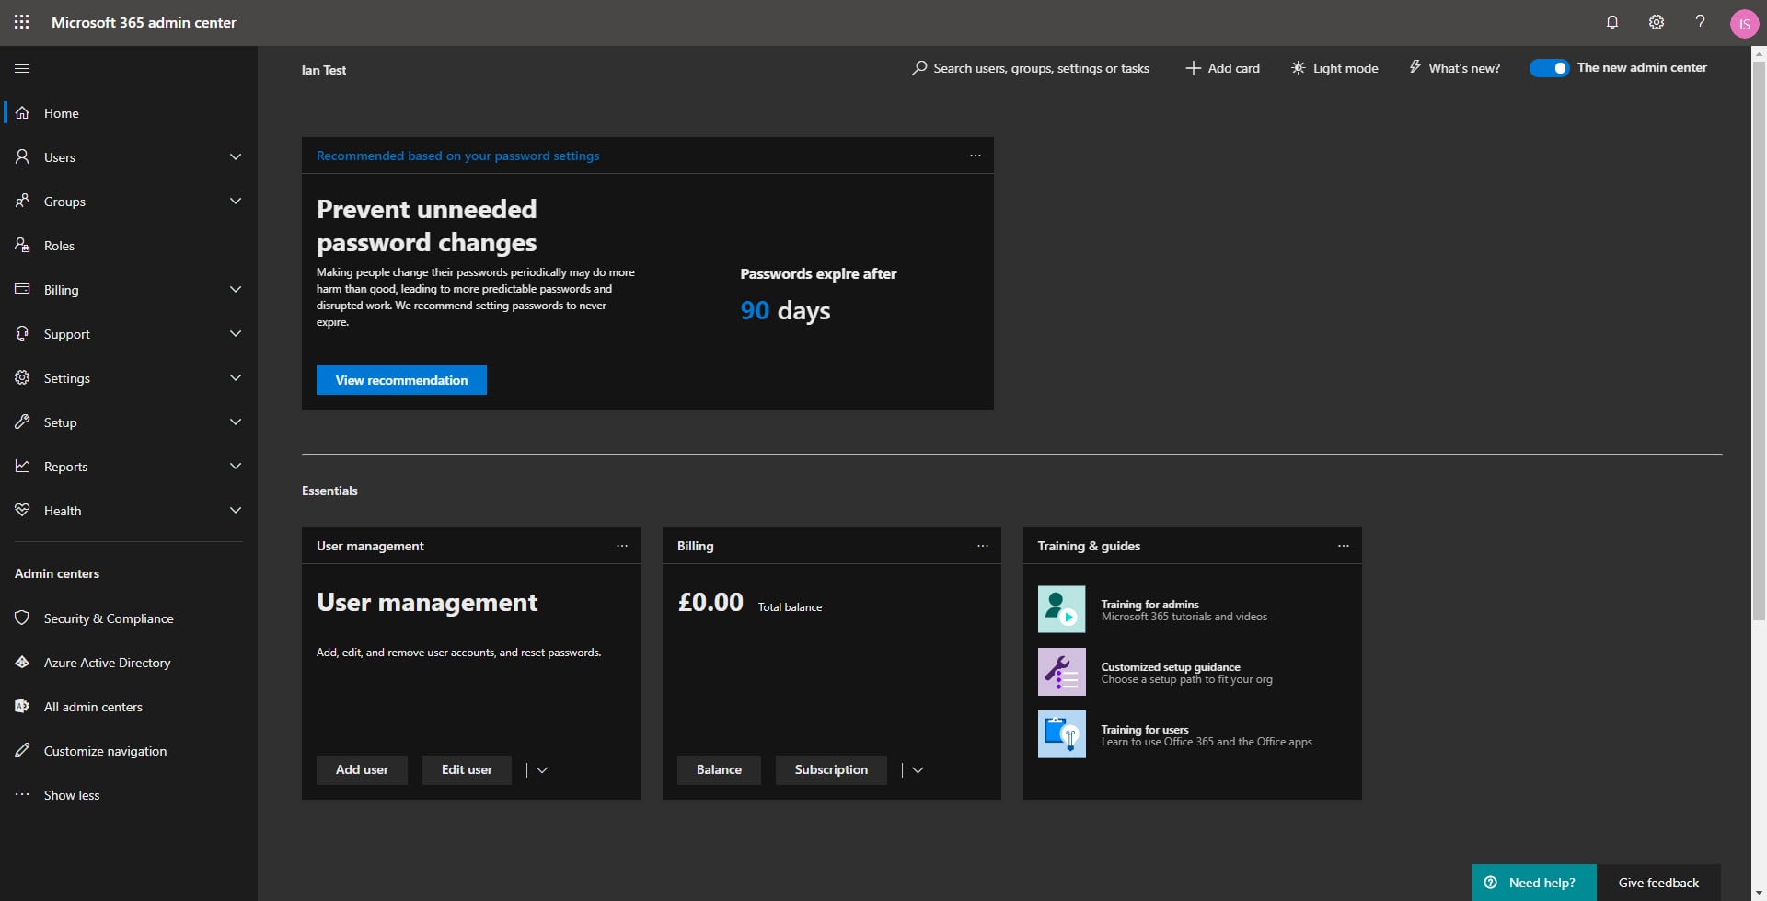Open Azure Active Directory admin center
Image resolution: width=1767 pixels, height=901 pixels.
pos(107,662)
